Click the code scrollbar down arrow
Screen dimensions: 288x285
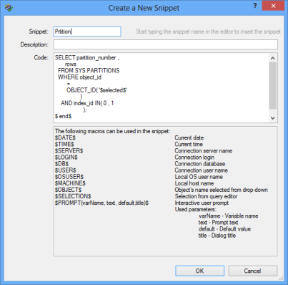pos(273,118)
